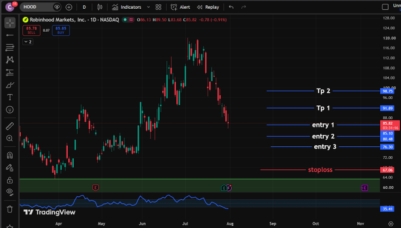This screenshot has width=401, height=228.
Task: Click the 76.30 price label
Action: (387, 147)
